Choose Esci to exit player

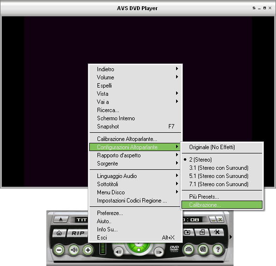click(x=135, y=238)
